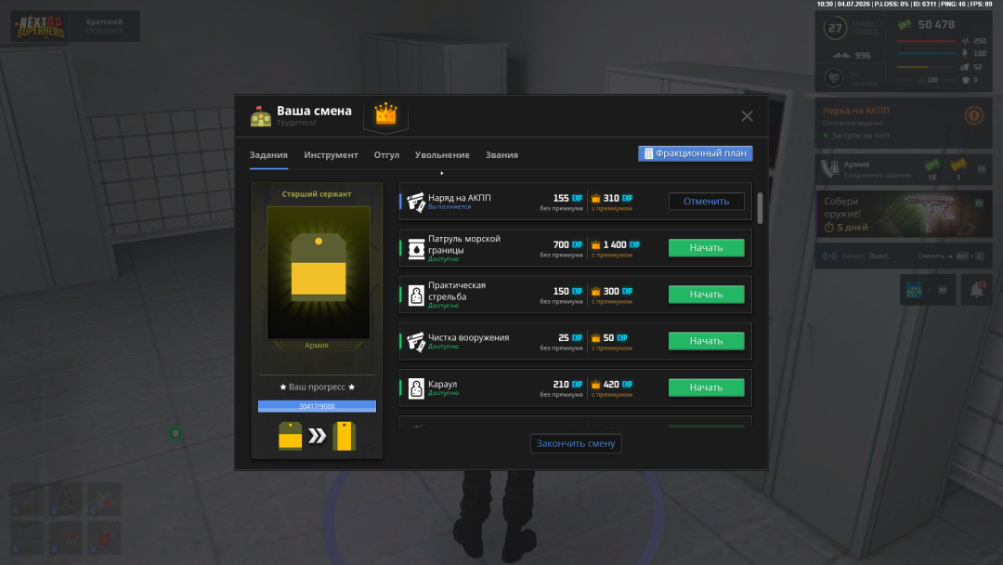Click the Собери оружие! event banner
1003x565 pixels.
pos(904,215)
